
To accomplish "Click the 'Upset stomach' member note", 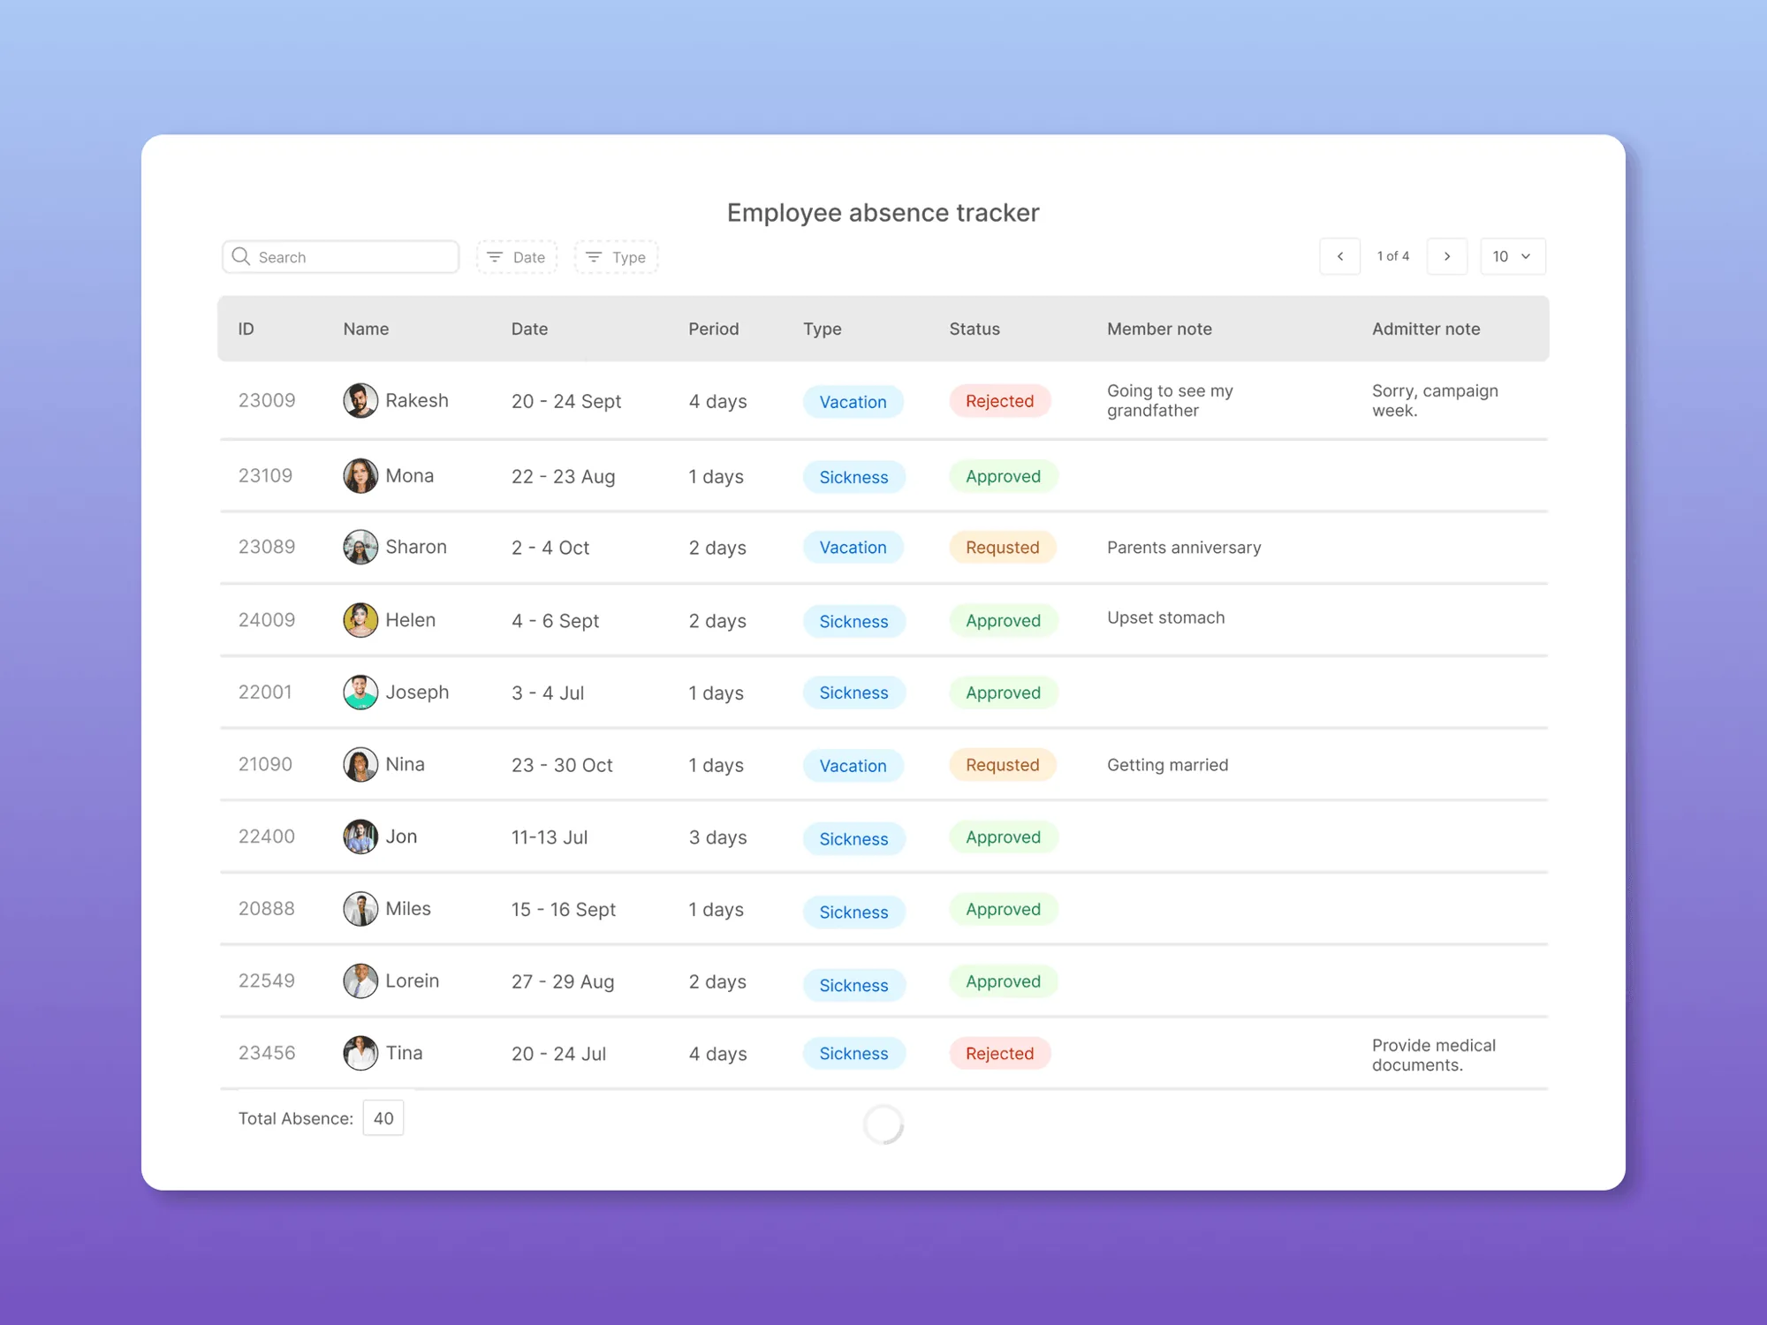I will [1166, 617].
